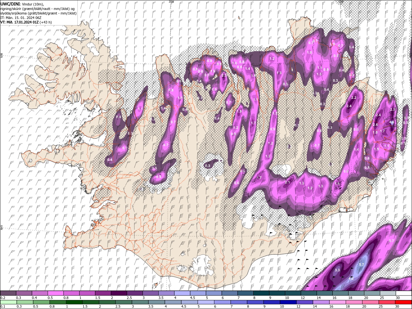Pick the white swatch after 30 in the purple legend
This screenshot has height=309, width=412.
point(404,293)
